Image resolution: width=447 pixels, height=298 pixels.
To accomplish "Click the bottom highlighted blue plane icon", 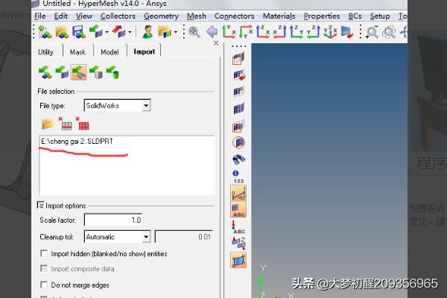I will (x=238, y=260).
